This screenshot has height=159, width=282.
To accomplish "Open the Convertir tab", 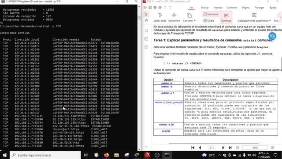I will click(232, 8).
